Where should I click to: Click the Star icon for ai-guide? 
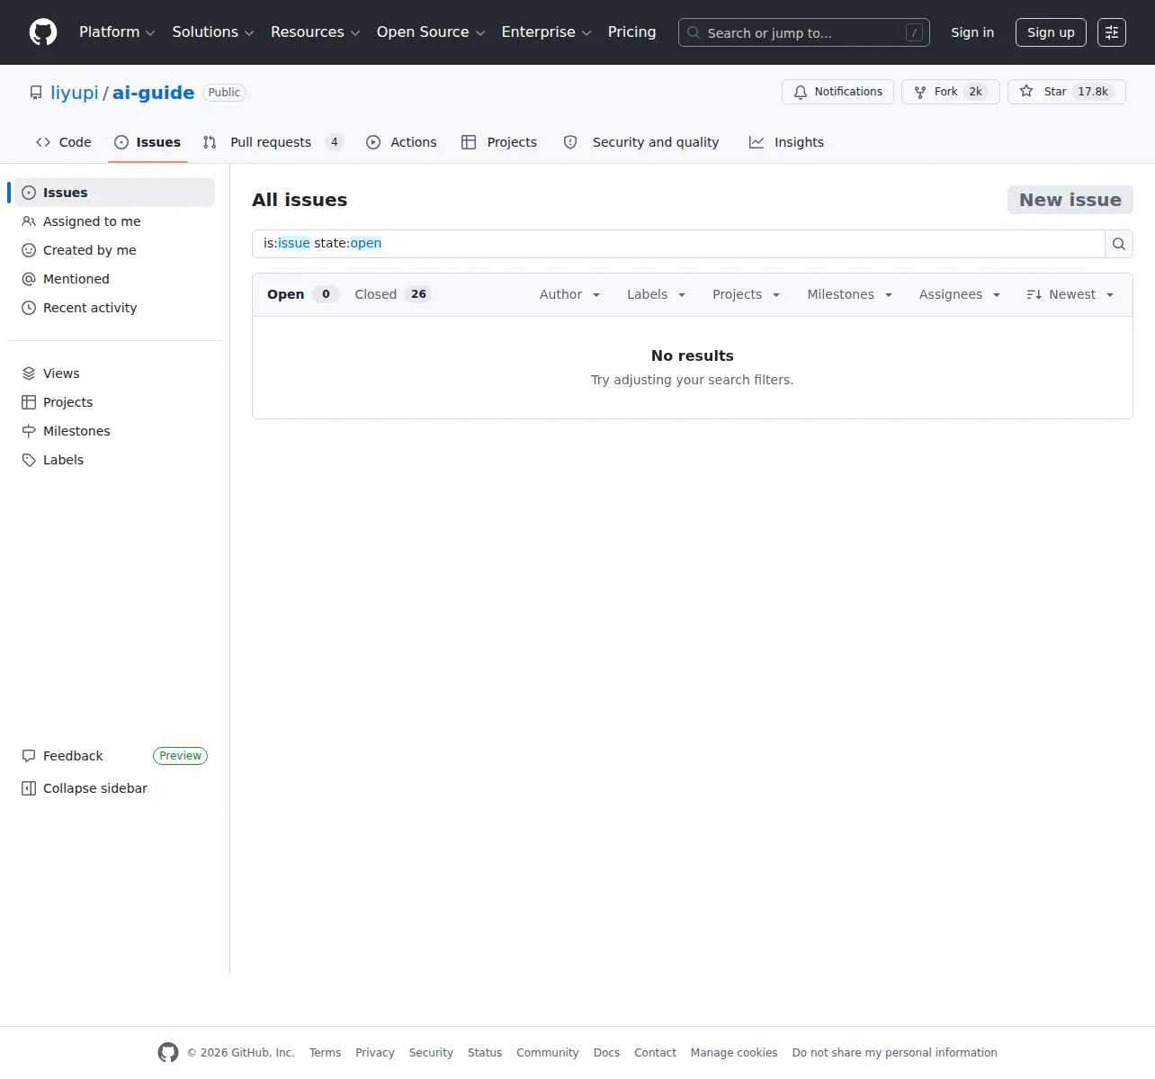pos(1026,92)
